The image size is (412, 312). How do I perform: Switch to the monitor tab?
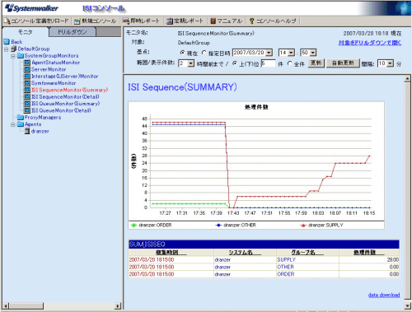26,32
